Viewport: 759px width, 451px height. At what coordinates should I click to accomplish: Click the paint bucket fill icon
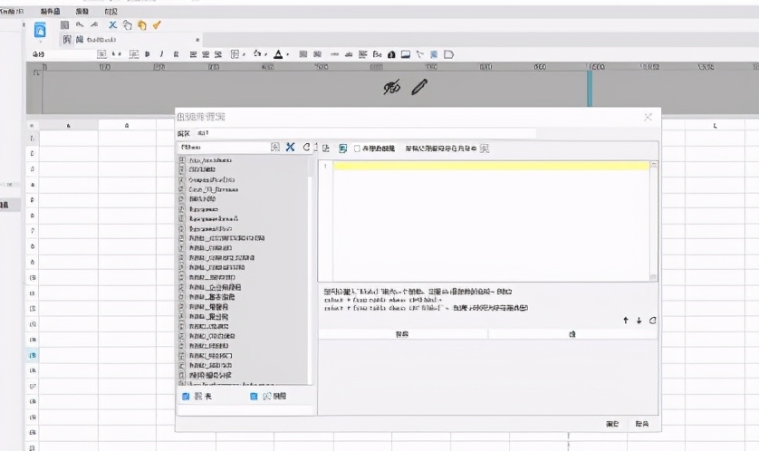257,54
